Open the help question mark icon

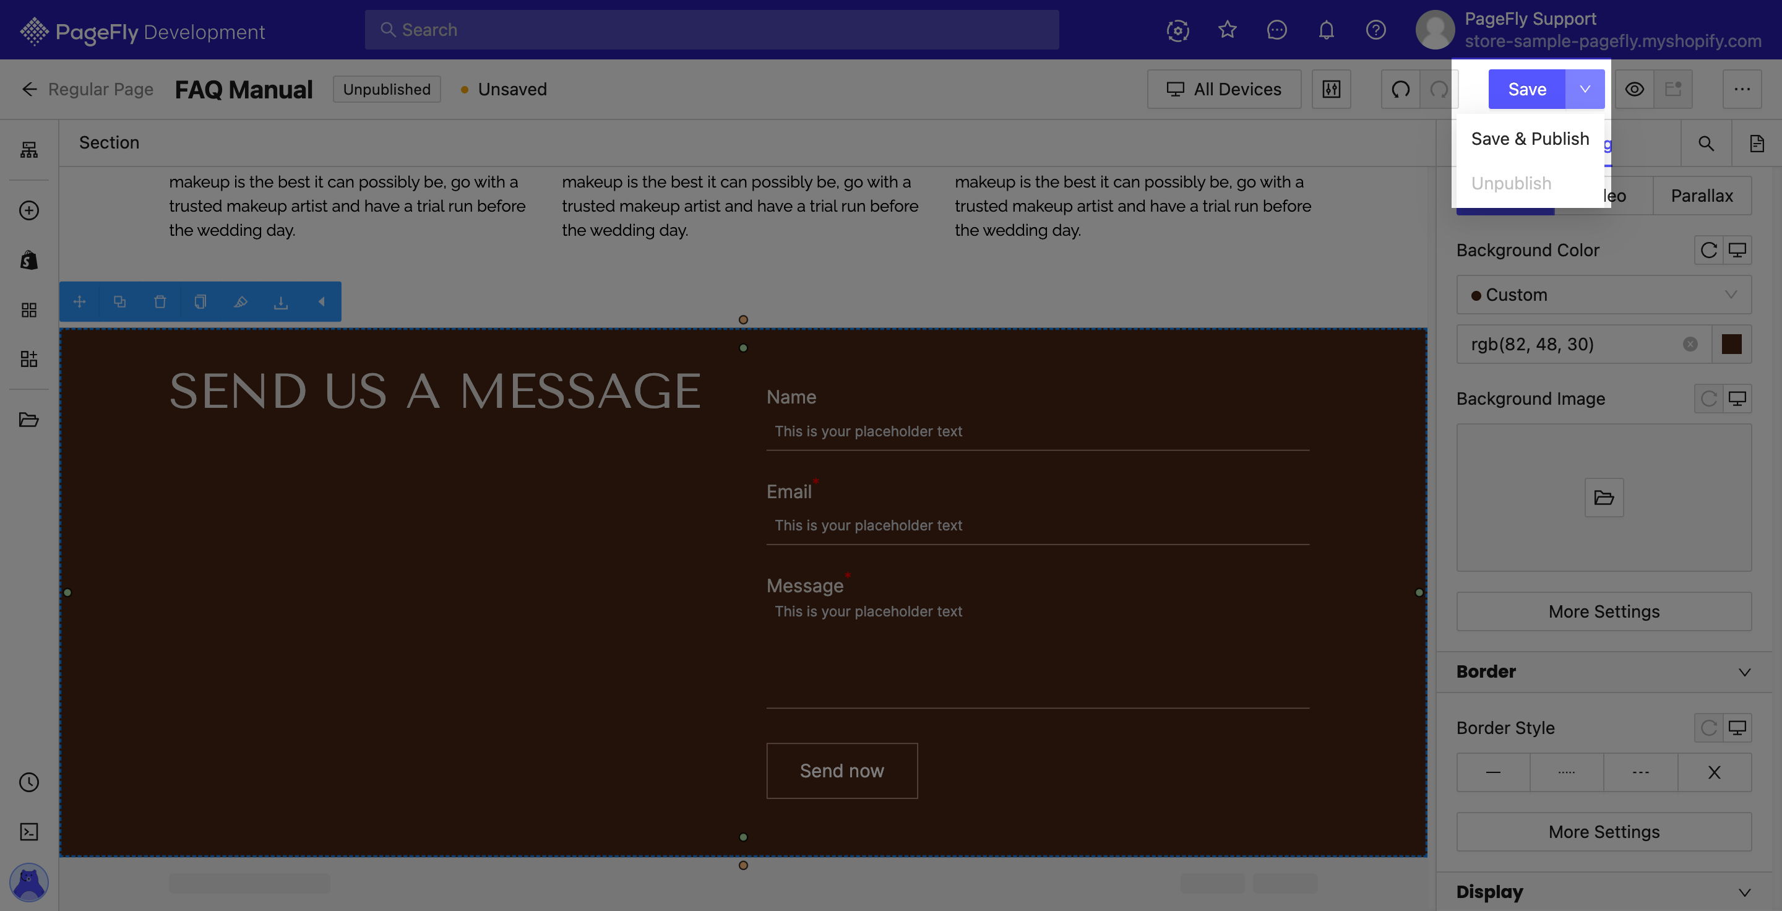tap(1376, 30)
